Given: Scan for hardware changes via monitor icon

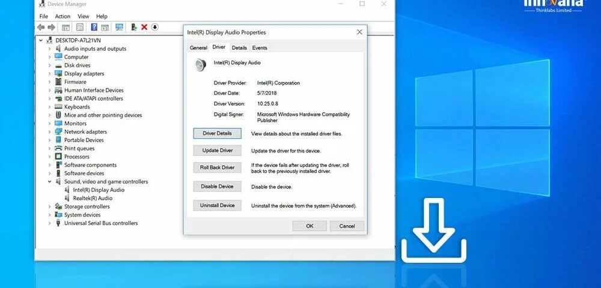Looking at the screenshot, I should (119, 27).
